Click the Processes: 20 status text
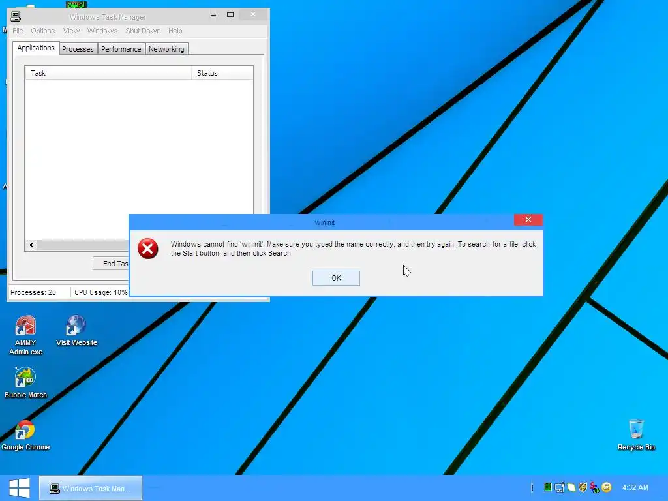Screen dimensions: 668x501 (33, 292)
